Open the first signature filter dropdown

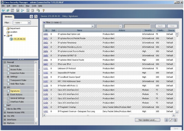(93, 26)
